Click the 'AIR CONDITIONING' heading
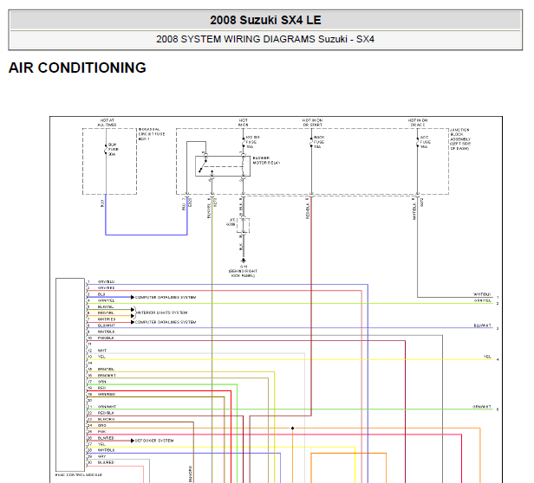The width and height of the screenshot is (534, 483). pos(77,68)
